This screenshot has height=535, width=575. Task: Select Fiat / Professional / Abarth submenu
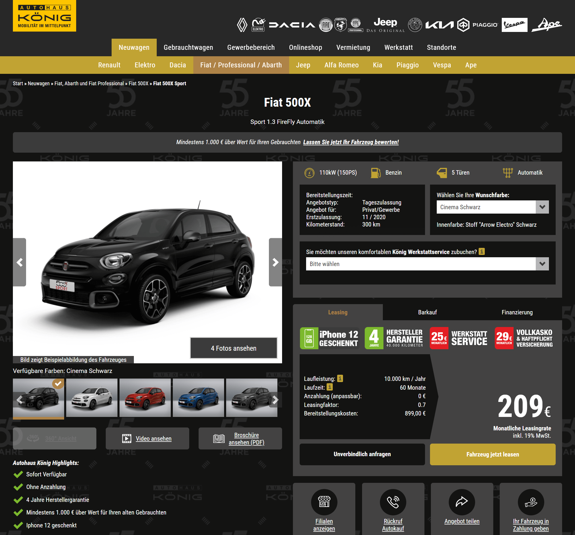tap(241, 65)
